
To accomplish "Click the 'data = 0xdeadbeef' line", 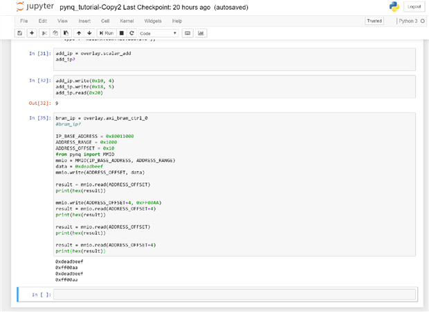I will (80, 166).
